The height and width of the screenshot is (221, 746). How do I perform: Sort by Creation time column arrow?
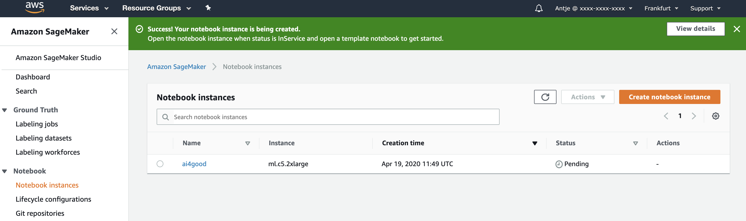(x=535, y=143)
